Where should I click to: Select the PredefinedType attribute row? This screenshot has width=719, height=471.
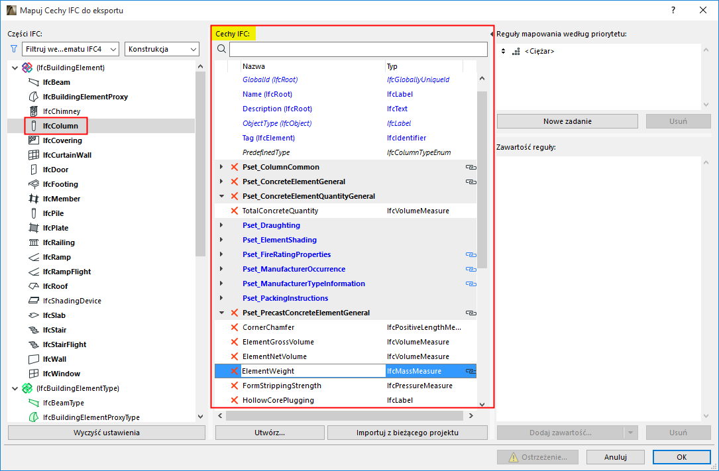pyautogui.click(x=346, y=152)
